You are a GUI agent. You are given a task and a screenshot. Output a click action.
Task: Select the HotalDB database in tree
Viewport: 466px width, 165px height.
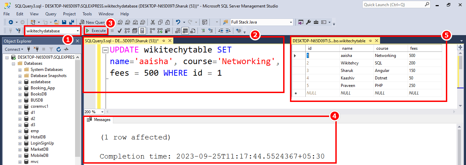[38, 137]
